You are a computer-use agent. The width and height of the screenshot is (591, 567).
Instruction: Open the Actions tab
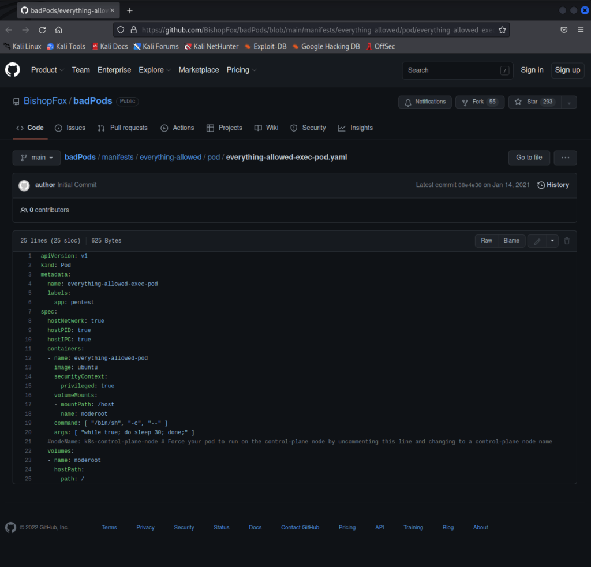(177, 128)
